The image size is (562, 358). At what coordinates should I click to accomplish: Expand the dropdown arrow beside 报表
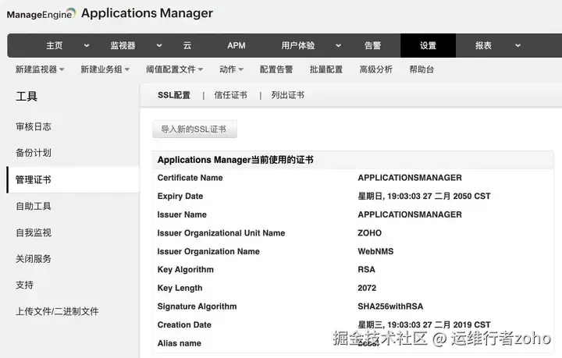tap(518, 45)
